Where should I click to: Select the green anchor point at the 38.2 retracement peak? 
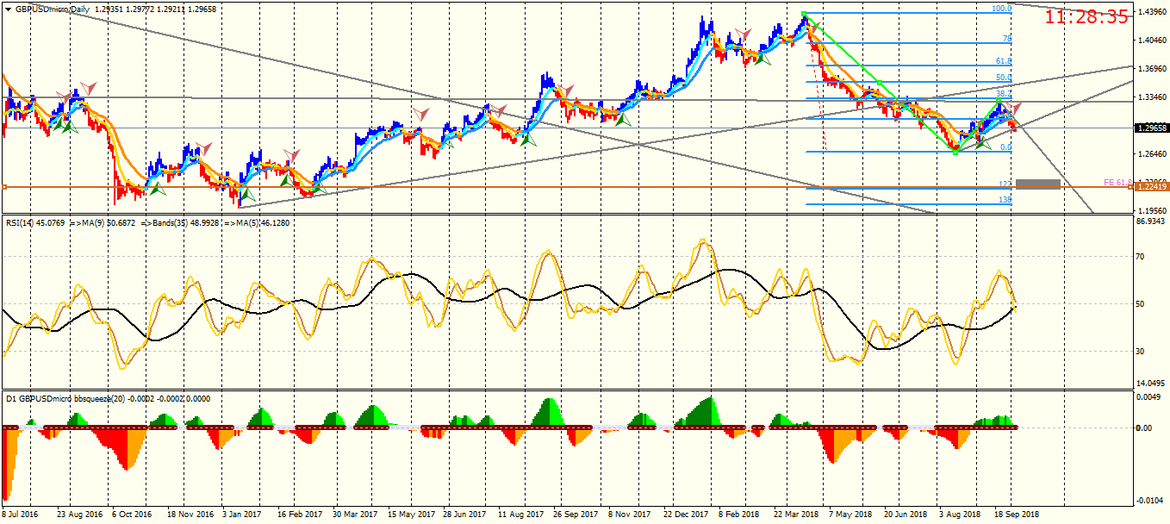click(999, 101)
